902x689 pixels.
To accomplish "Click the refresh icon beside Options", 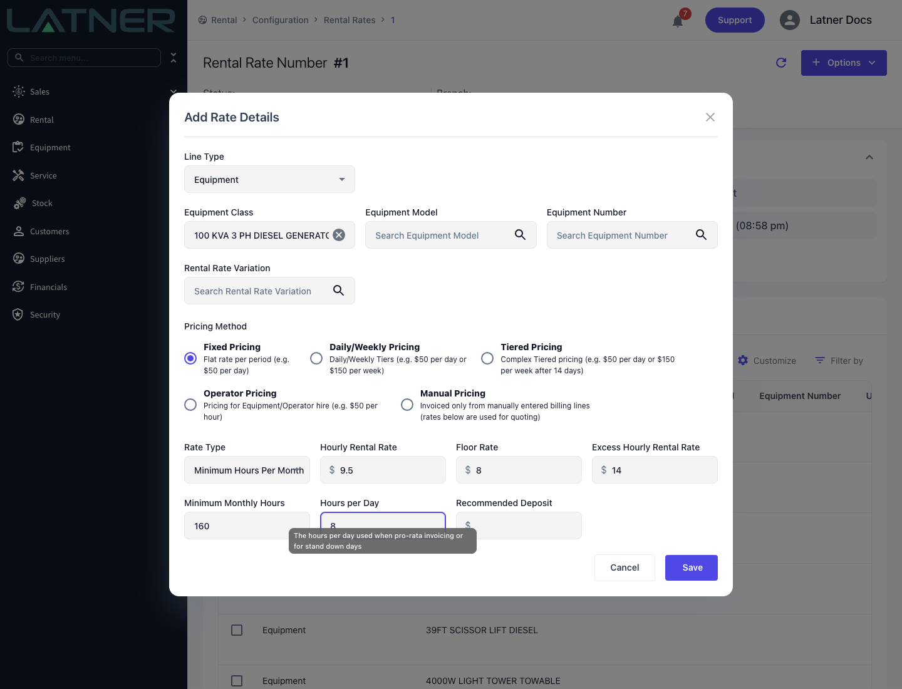I will click(x=781, y=63).
